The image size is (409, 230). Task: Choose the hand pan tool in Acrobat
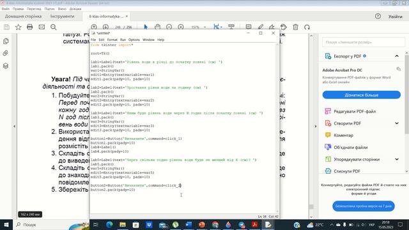click(157, 27)
